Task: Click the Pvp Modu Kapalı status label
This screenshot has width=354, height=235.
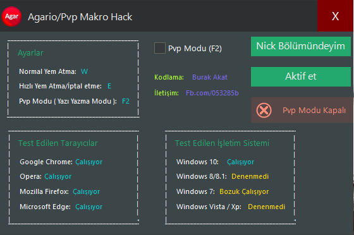Action: tap(314, 111)
